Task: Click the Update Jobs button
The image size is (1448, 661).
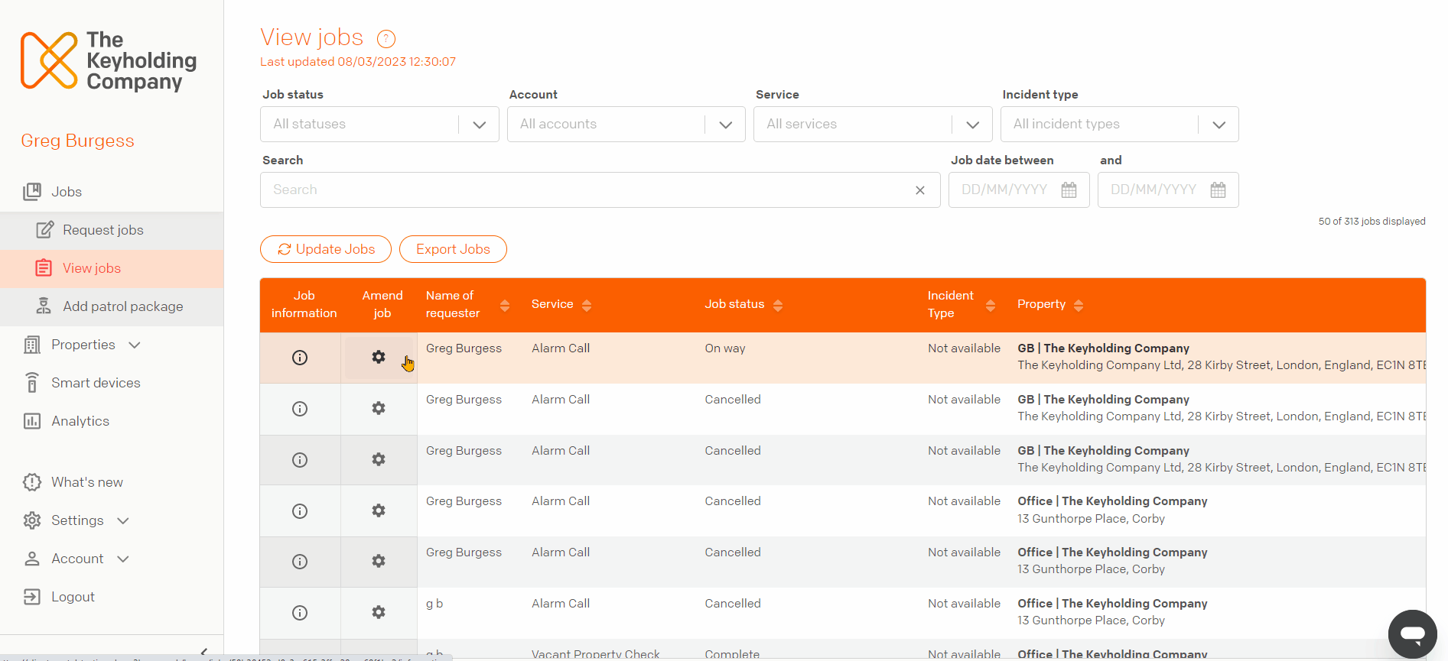Action: 326,249
